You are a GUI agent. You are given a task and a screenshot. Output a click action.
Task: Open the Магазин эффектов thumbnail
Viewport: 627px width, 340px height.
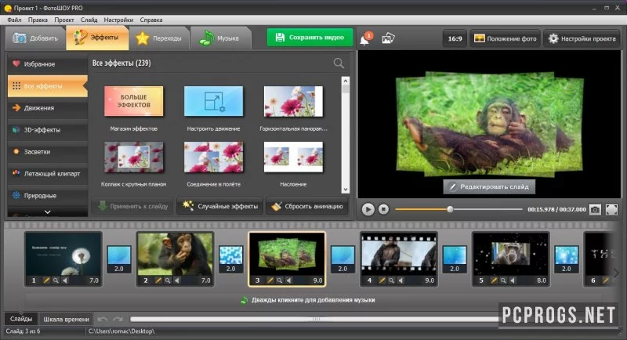pyautogui.click(x=133, y=102)
